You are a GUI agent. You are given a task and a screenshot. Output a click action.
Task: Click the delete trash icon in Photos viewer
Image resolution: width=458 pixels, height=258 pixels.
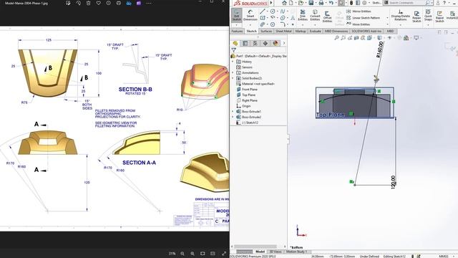click(x=89, y=3)
